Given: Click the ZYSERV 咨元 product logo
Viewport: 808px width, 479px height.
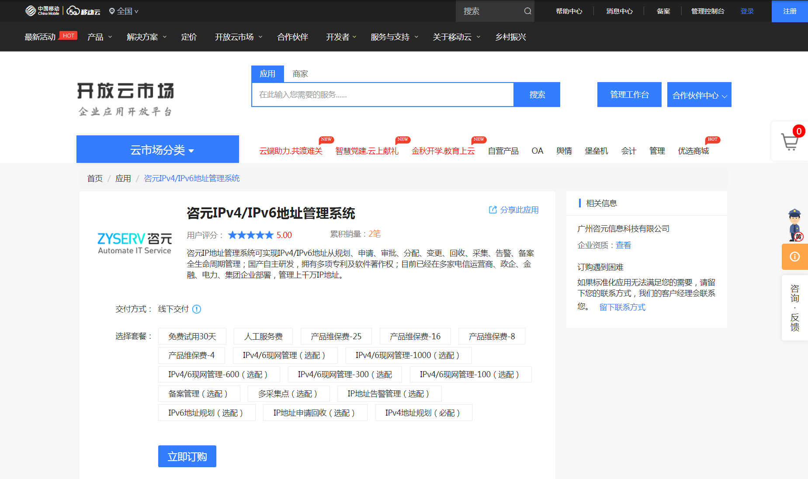Looking at the screenshot, I should 135,244.
